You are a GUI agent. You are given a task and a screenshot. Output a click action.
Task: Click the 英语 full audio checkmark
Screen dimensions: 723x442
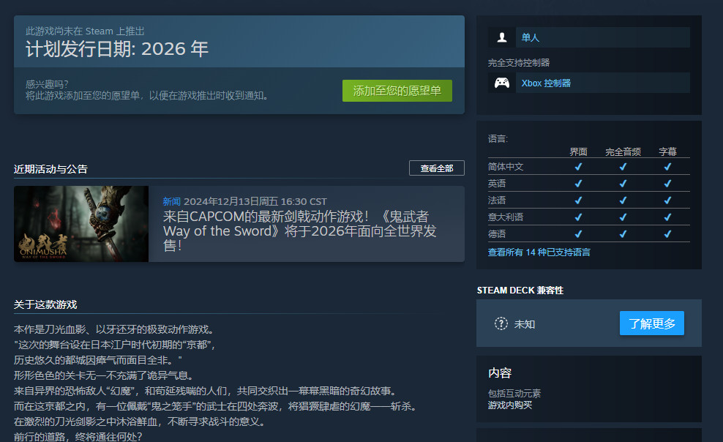pyautogui.click(x=623, y=183)
